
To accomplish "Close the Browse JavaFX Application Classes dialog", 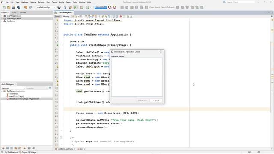I will coord(161,51).
